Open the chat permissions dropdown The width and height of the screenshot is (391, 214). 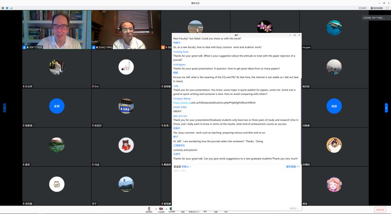click(x=292, y=167)
